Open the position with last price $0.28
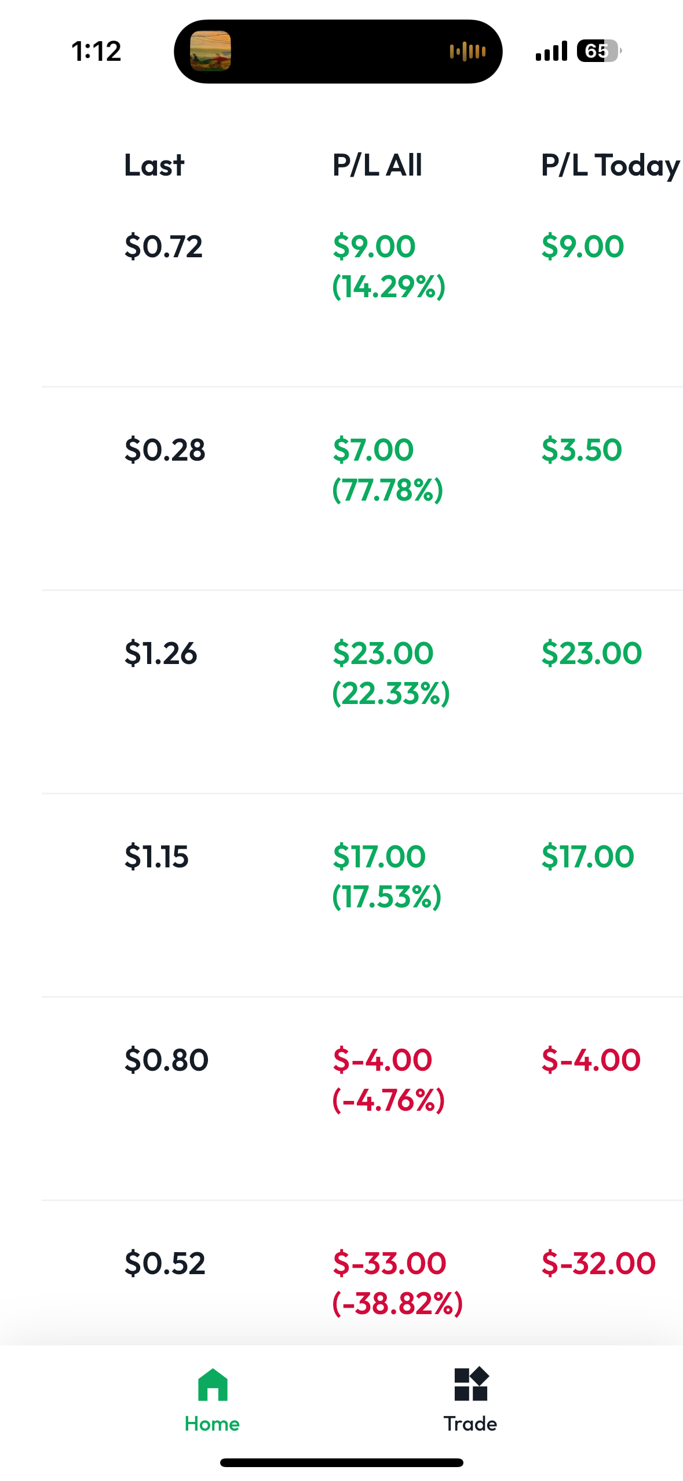The image size is (683, 1481). 362,488
